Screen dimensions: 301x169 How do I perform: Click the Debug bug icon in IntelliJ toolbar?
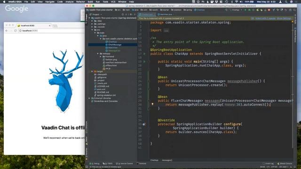point(249,10)
